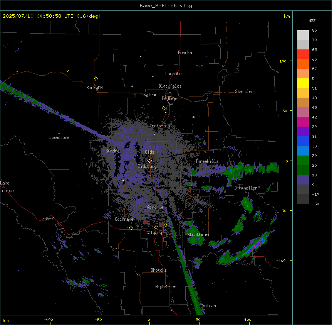Click the HighRiver city label

click(x=166, y=287)
